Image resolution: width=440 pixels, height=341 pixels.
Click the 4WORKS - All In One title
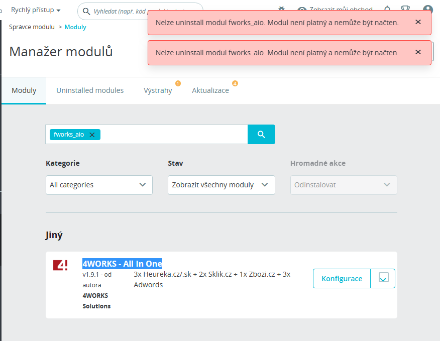(123, 264)
